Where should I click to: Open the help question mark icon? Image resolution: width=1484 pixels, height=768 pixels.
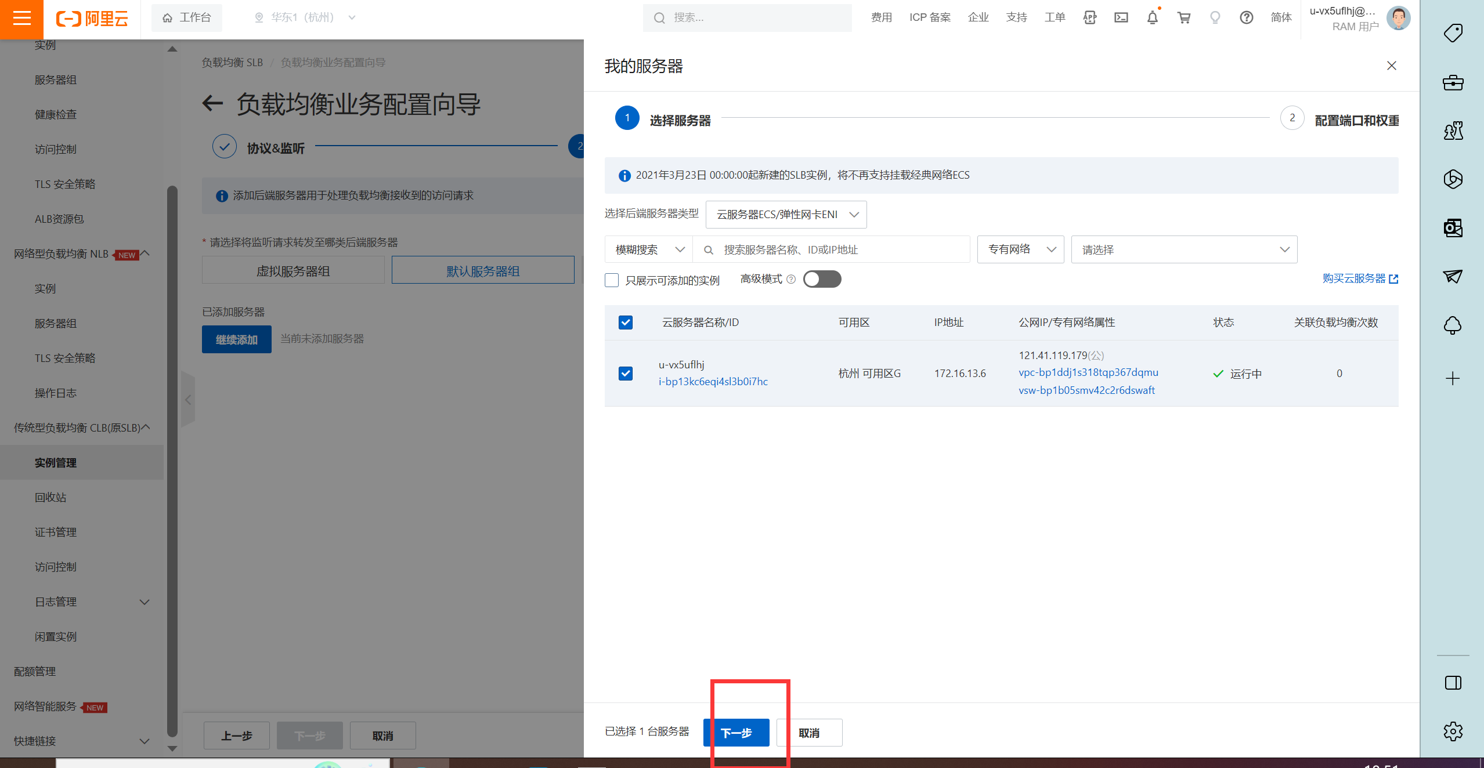[1246, 18]
